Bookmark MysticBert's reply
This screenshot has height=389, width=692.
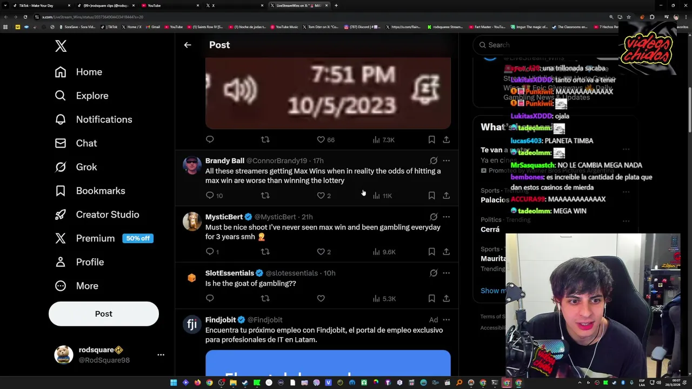pos(431,252)
